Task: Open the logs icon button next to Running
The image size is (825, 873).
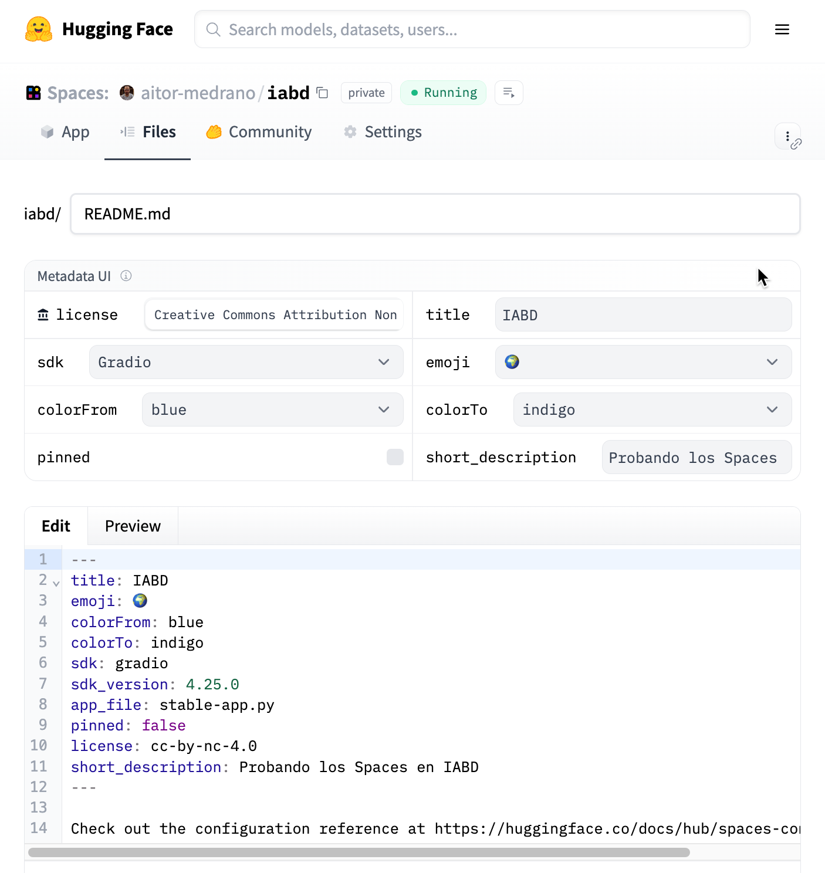Action: (509, 93)
